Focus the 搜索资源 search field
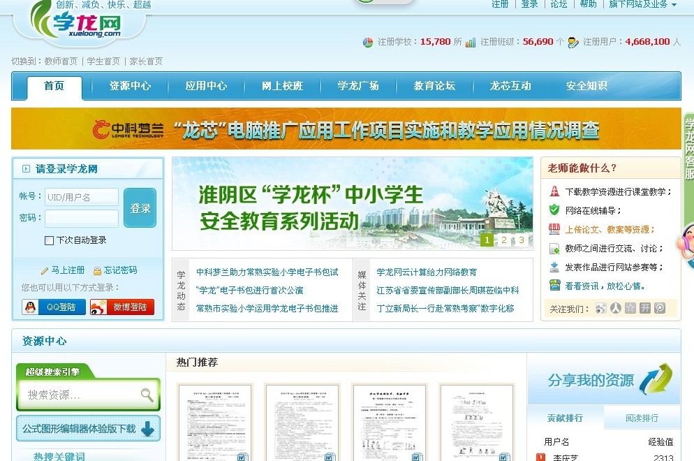This screenshot has width=694, height=461. pyautogui.click(x=82, y=395)
